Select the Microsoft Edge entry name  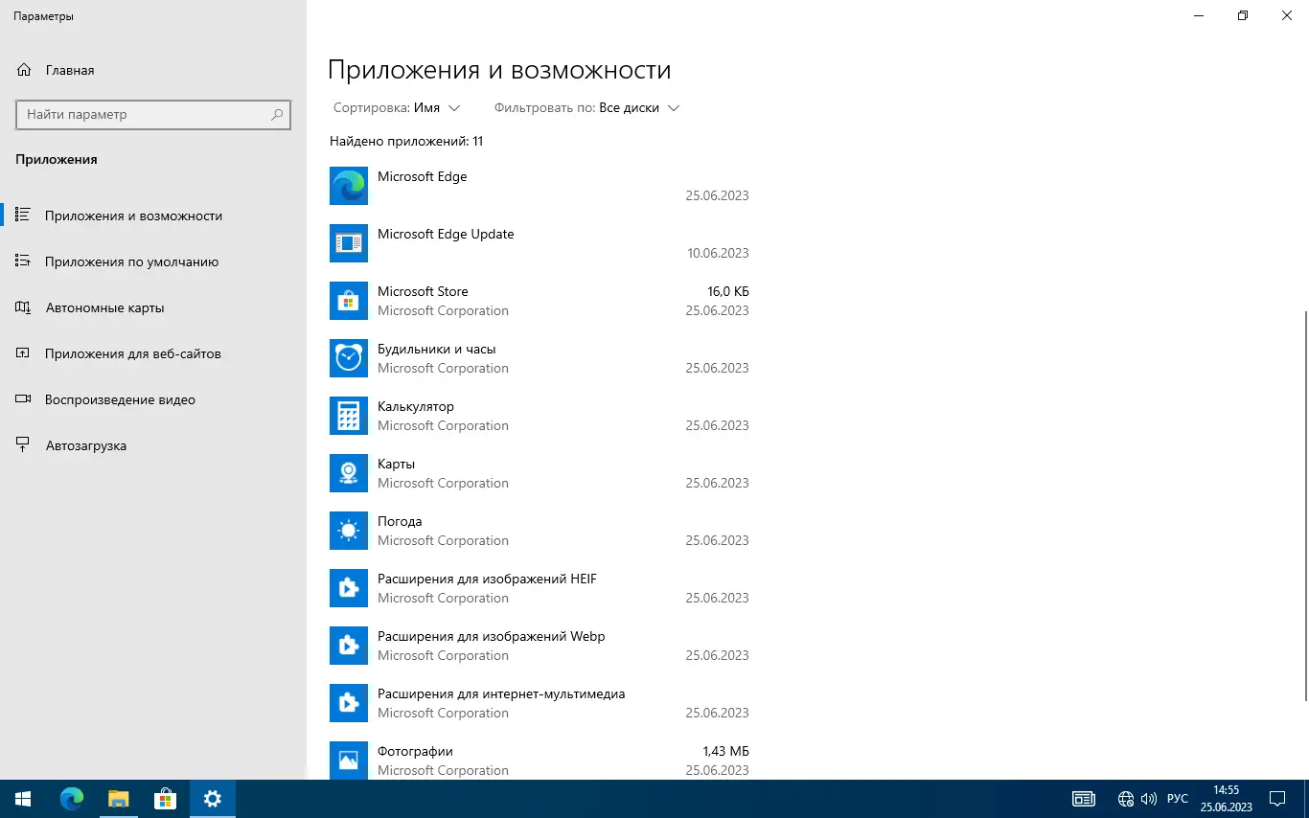pos(423,176)
